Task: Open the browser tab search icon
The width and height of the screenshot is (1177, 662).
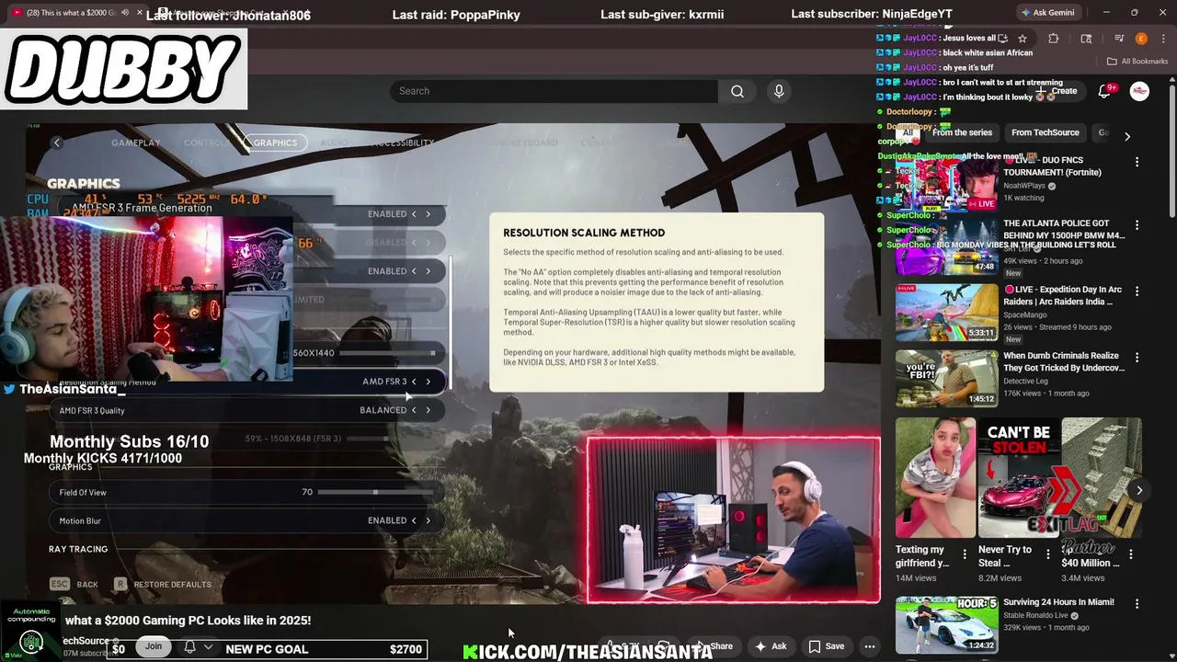Action: tap(1086, 39)
